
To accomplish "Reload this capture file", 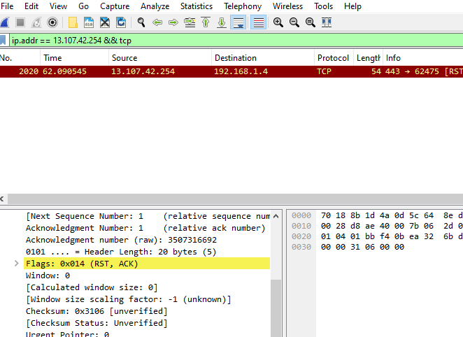I will coord(121,22).
